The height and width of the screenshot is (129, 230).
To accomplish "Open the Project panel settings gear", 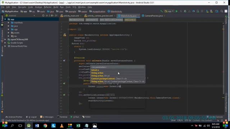I will (x=52, y=15).
